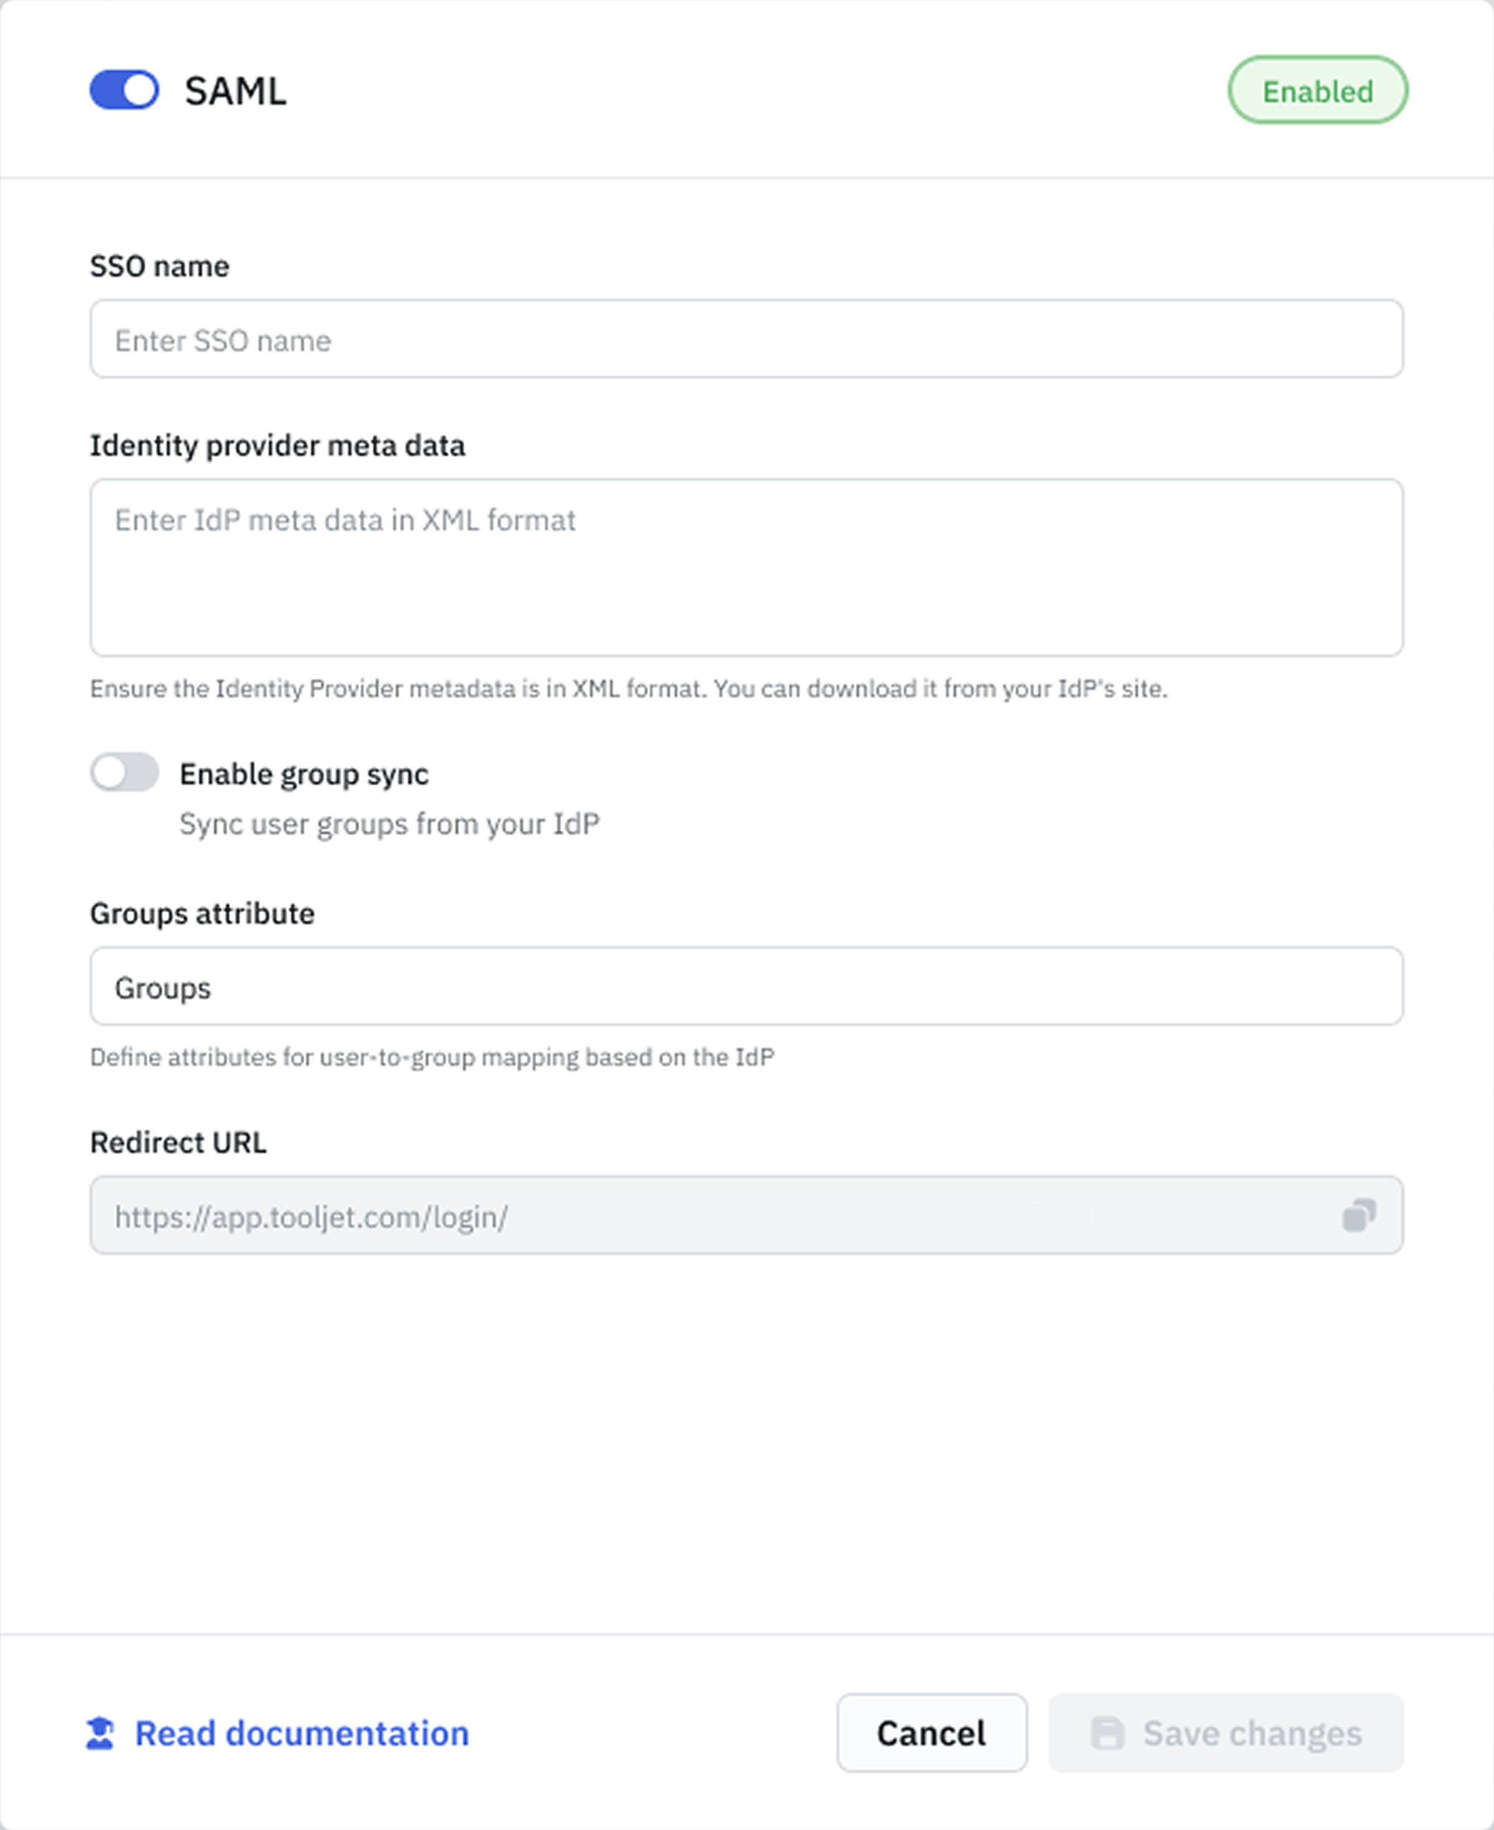Click the IdP meta data XML textarea
The width and height of the screenshot is (1494, 1830).
pyautogui.click(x=746, y=568)
